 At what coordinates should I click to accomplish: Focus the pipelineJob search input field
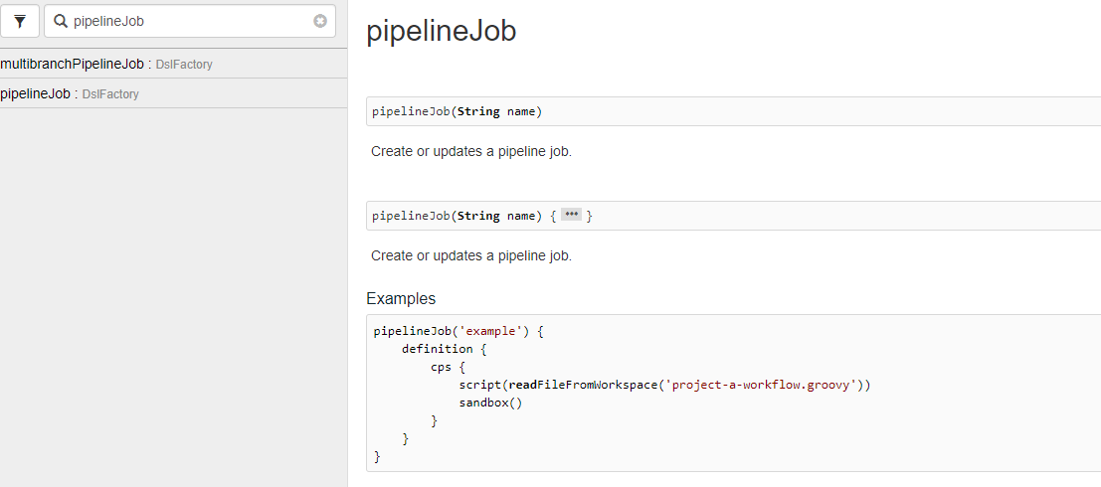(x=189, y=21)
